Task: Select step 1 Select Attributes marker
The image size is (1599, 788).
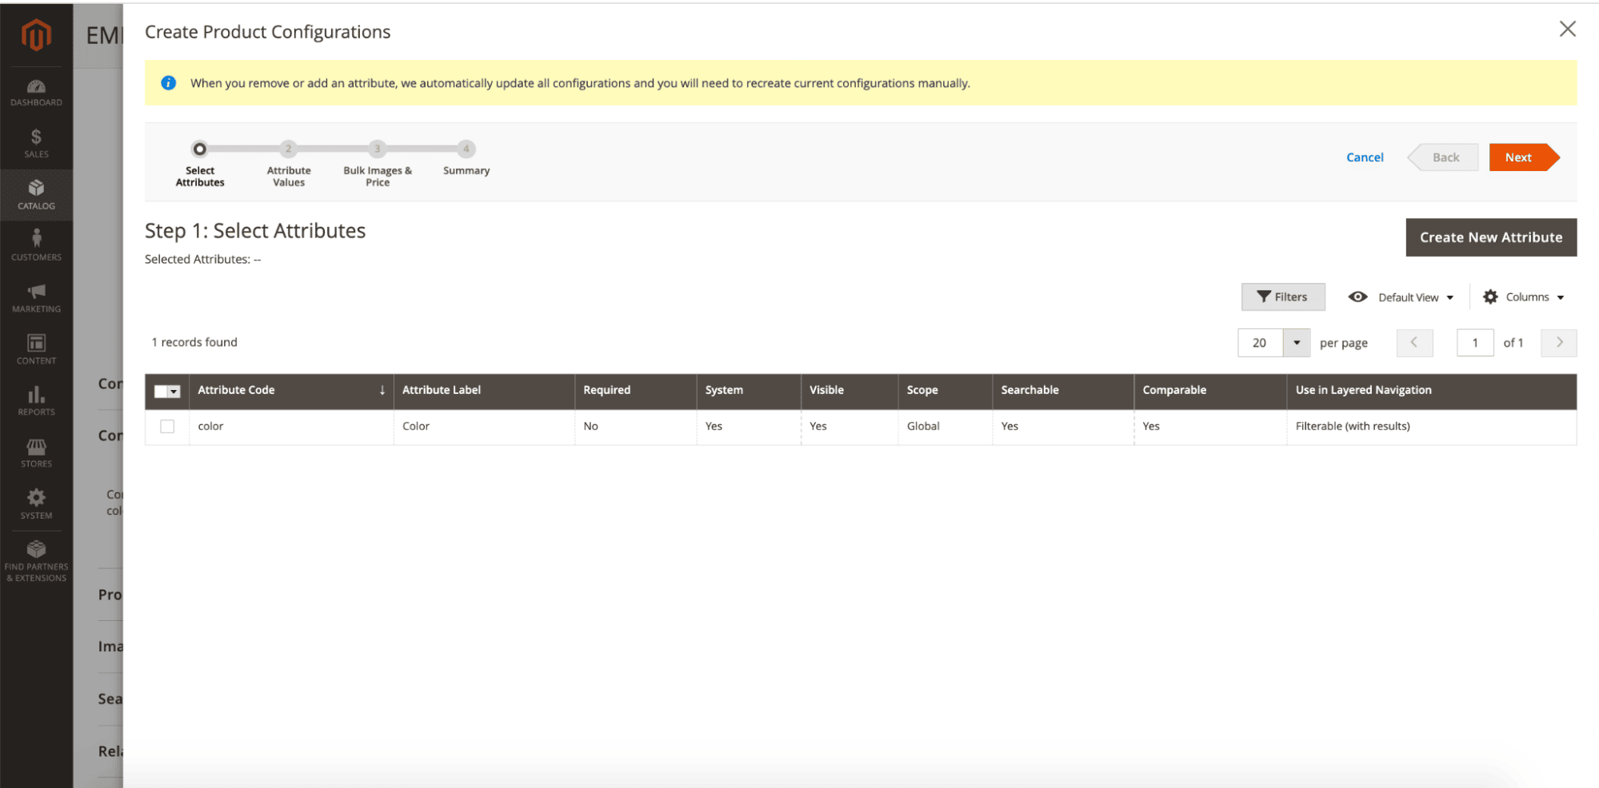Action: (x=200, y=149)
